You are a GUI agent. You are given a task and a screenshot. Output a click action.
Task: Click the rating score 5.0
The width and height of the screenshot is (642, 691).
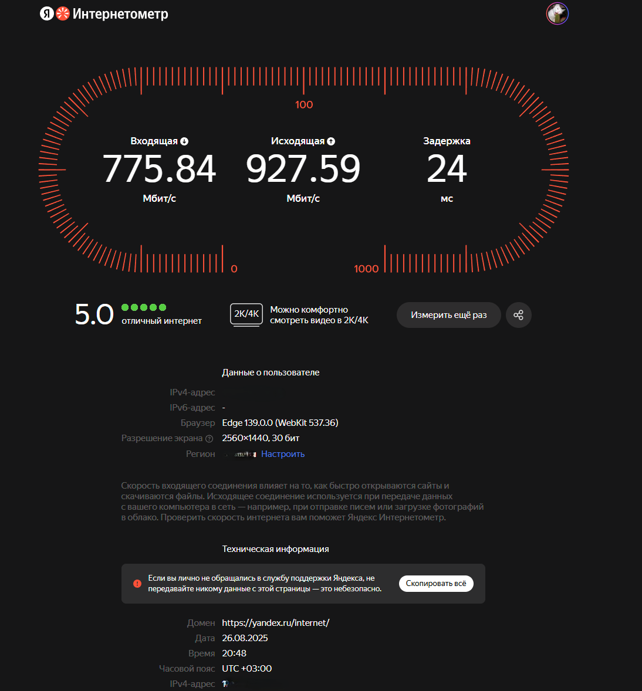click(94, 314)
